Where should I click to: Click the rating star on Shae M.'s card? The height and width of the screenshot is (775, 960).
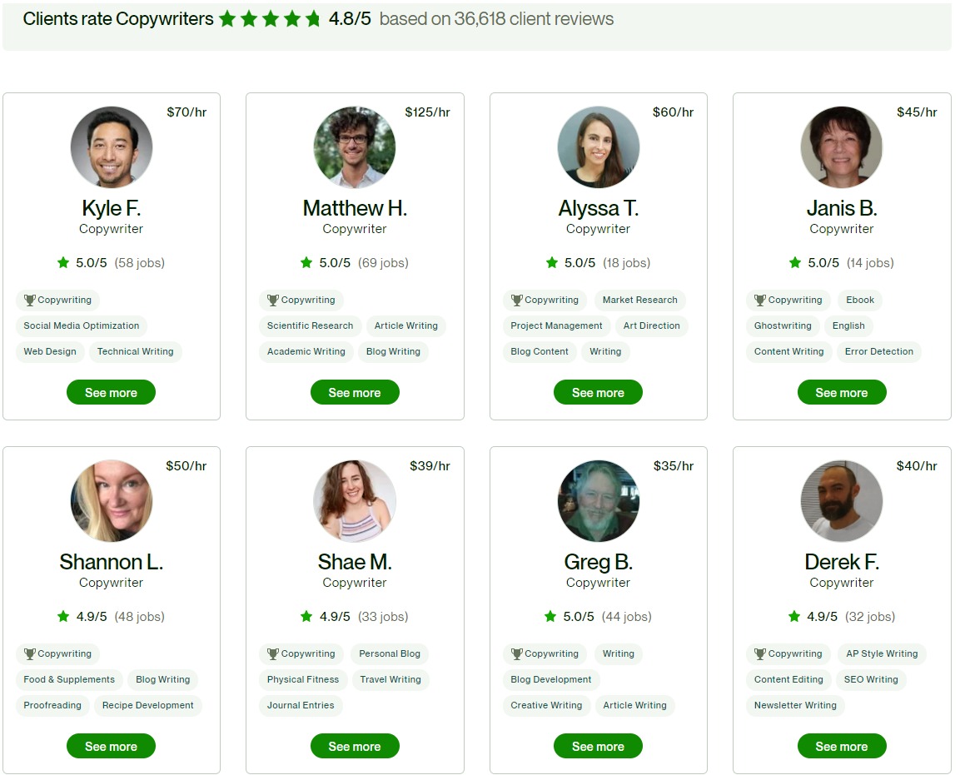click(306, 617)
